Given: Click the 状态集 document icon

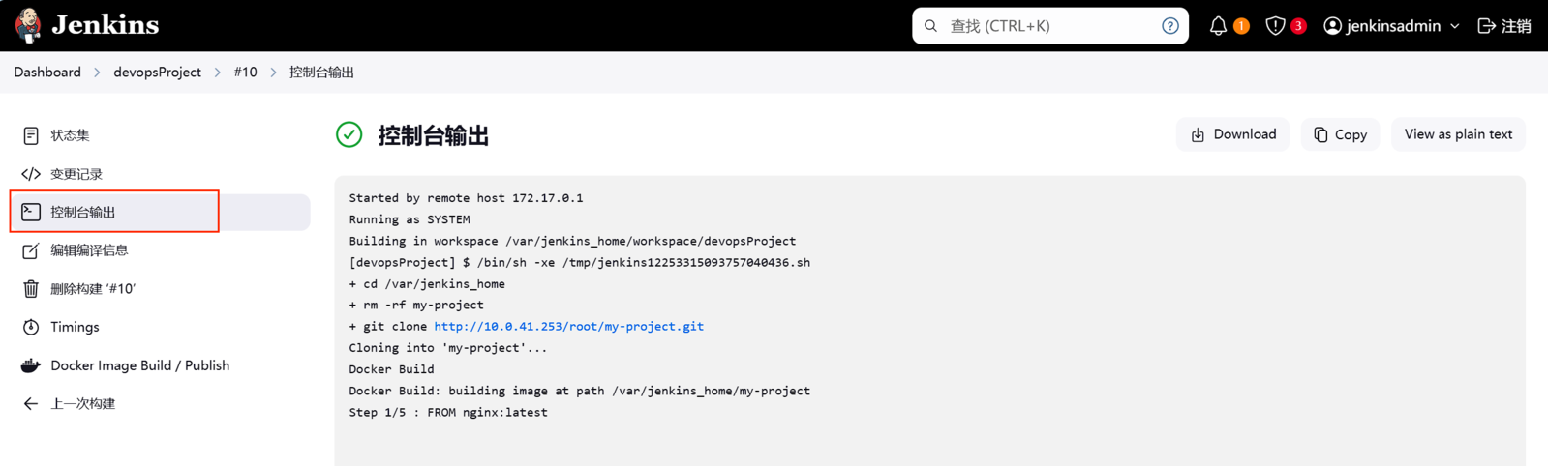Looking at the screenshot, I should tap(31, 135).
